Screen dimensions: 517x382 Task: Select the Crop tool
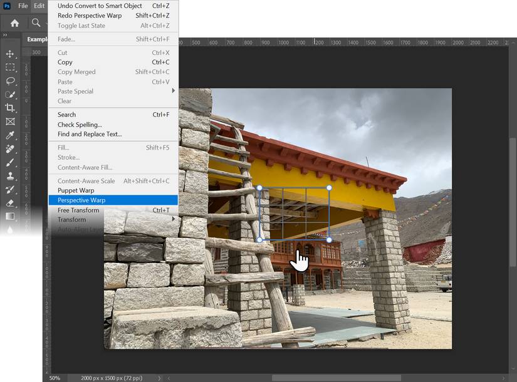click(x=10, y=108)
